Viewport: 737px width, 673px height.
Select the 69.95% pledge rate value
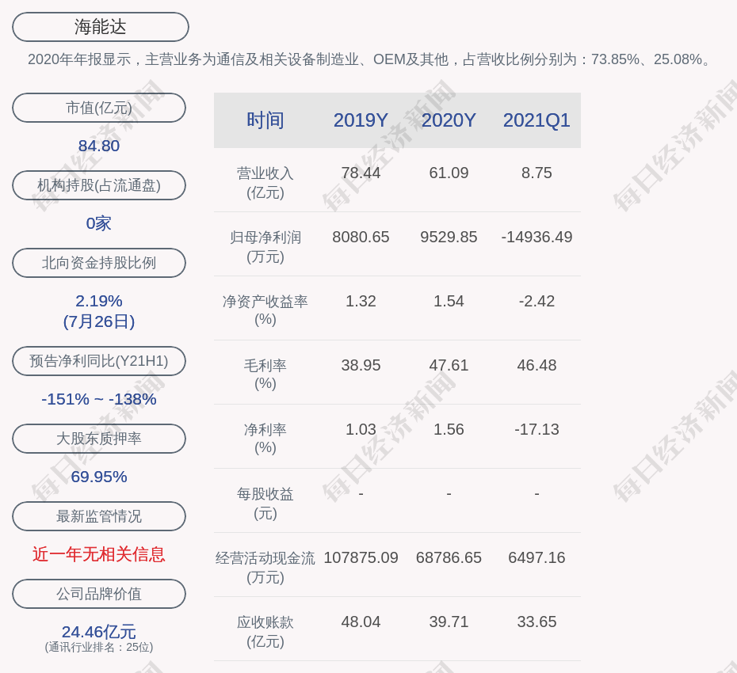[x=99, y=477]
